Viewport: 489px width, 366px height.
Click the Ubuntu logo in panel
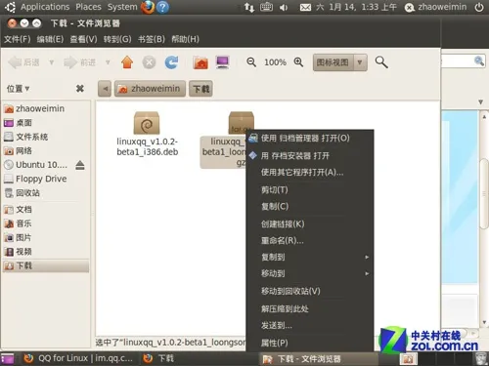10,7
